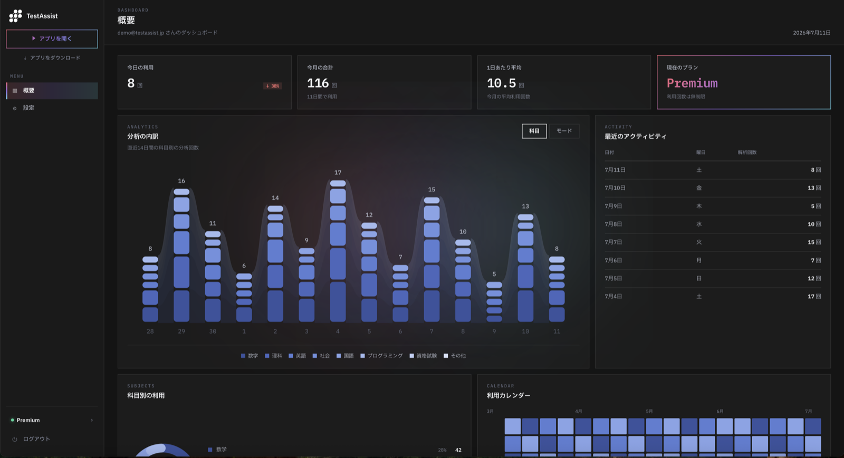
Task: Toggle 資格試験 legend item
Action: (x=423, y=356)
